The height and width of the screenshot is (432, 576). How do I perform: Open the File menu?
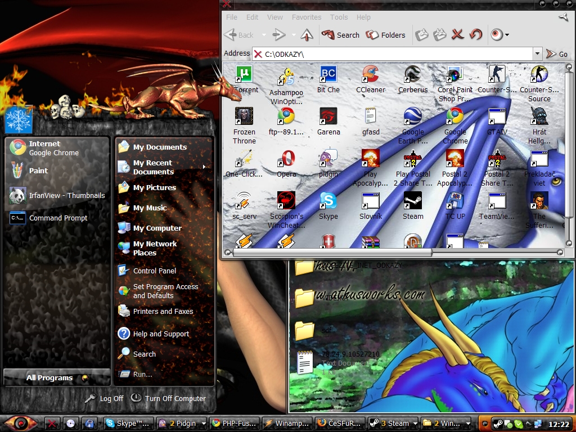click(231, 17)
